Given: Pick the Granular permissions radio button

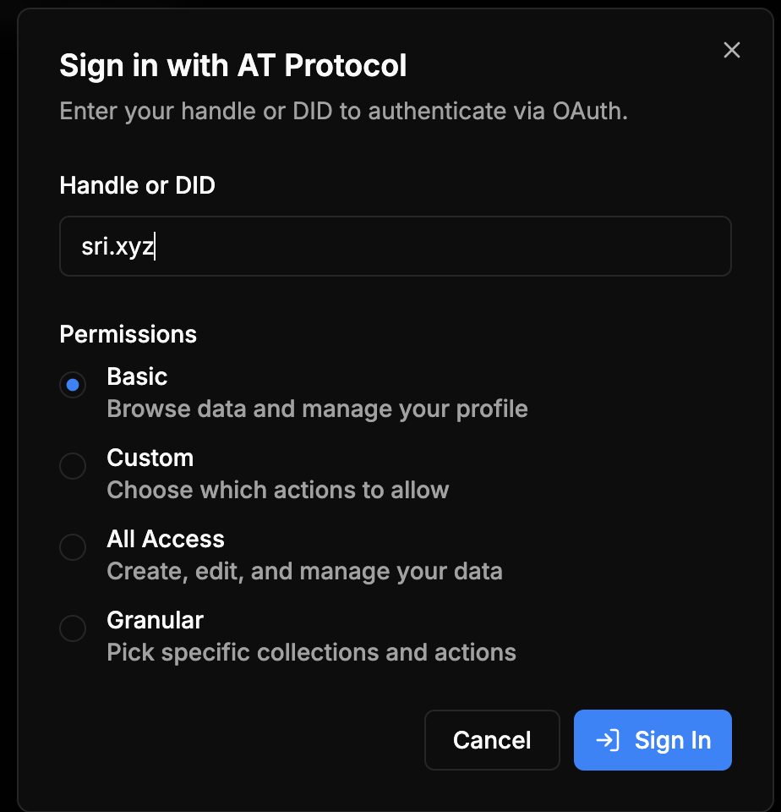Looking at the screenshot, I should coord(73,628).
